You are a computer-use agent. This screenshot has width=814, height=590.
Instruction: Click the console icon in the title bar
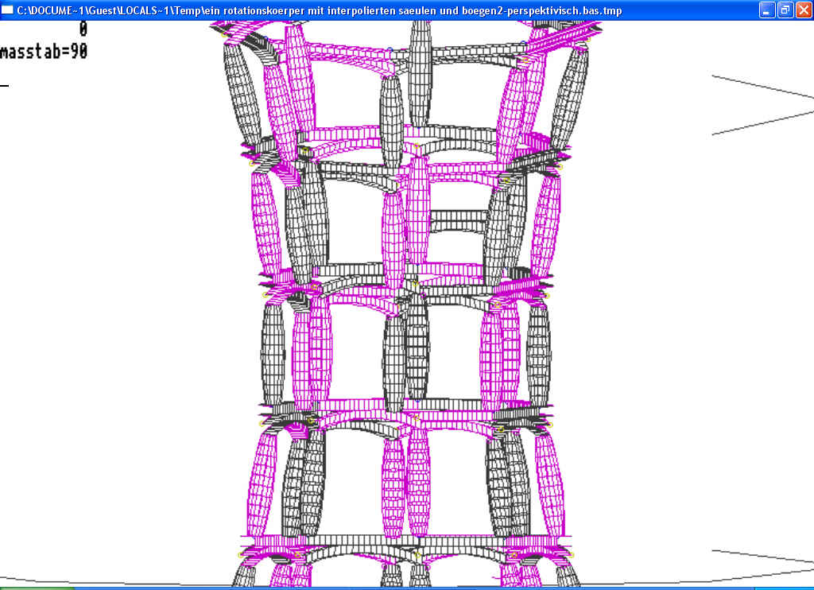[x=7, y=10]
